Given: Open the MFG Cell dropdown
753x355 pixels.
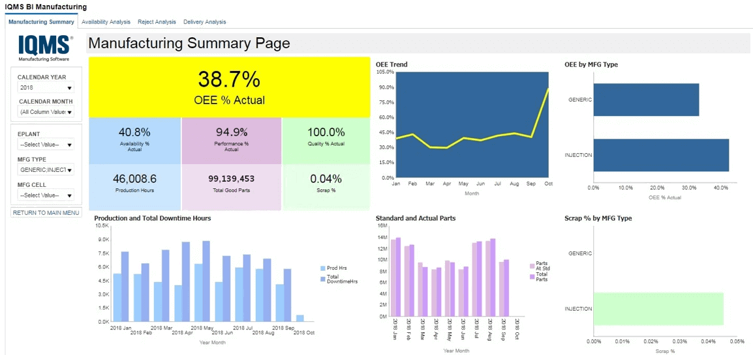Looking at the screenshot, I should coord(46,195).
